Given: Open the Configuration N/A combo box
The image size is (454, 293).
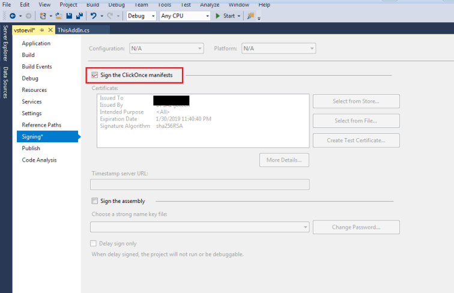Looking at the screenshot, I should pos(166,49).
